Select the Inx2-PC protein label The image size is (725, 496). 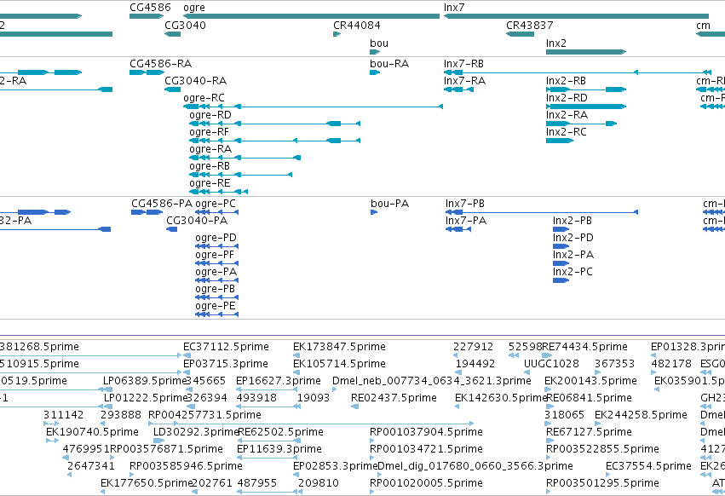[573, 272]
